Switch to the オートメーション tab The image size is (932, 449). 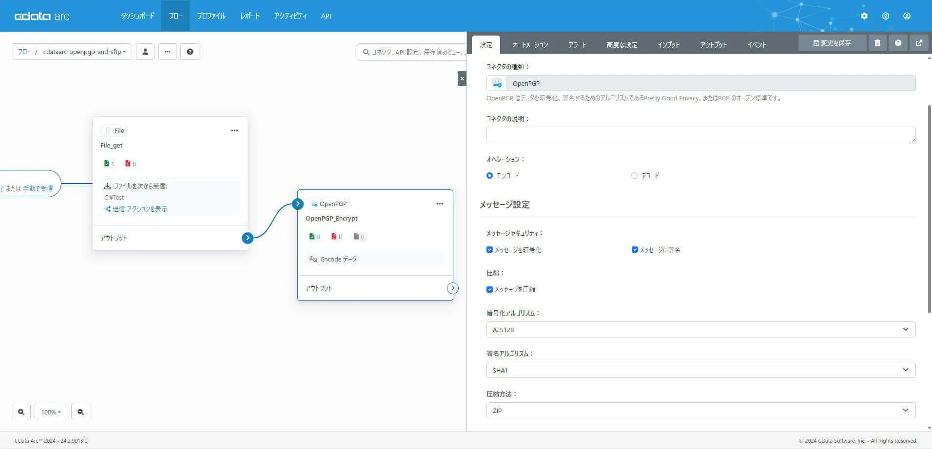(530, 44)
